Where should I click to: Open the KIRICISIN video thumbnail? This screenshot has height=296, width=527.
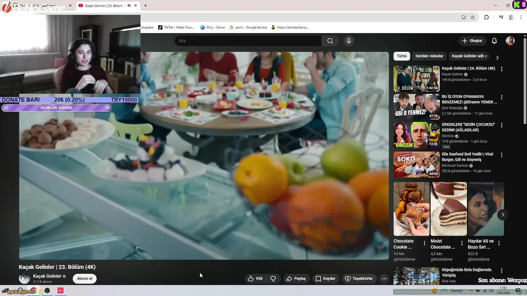click(x=416, y=134)
